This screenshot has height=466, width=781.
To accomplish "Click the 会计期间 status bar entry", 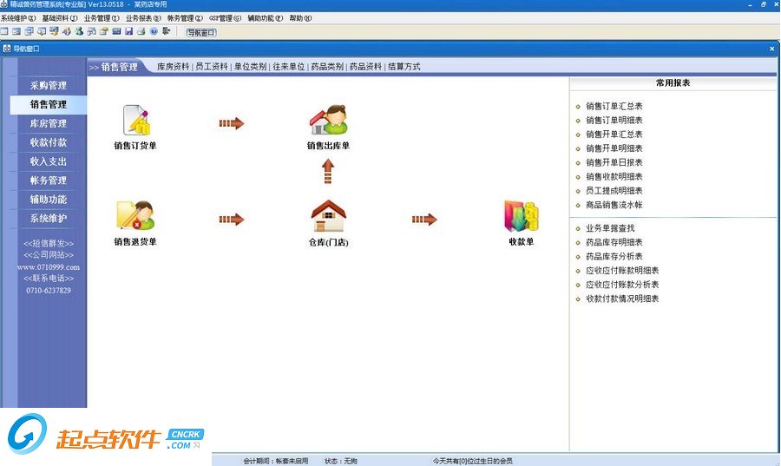I will point(275,461).
